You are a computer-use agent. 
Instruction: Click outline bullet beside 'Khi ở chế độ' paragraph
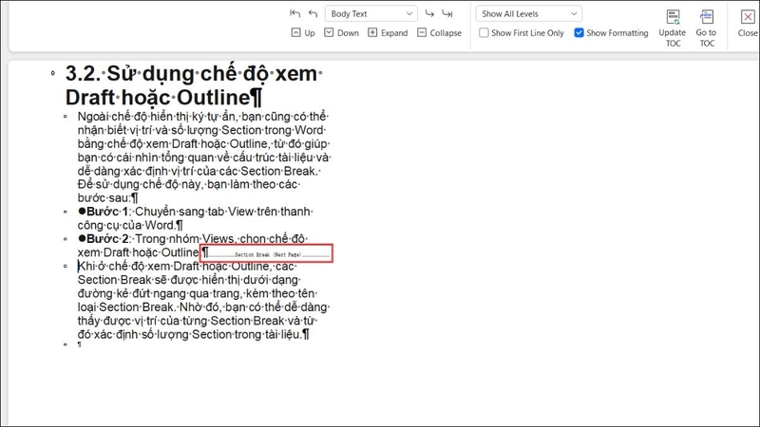[x=66, y=266]
